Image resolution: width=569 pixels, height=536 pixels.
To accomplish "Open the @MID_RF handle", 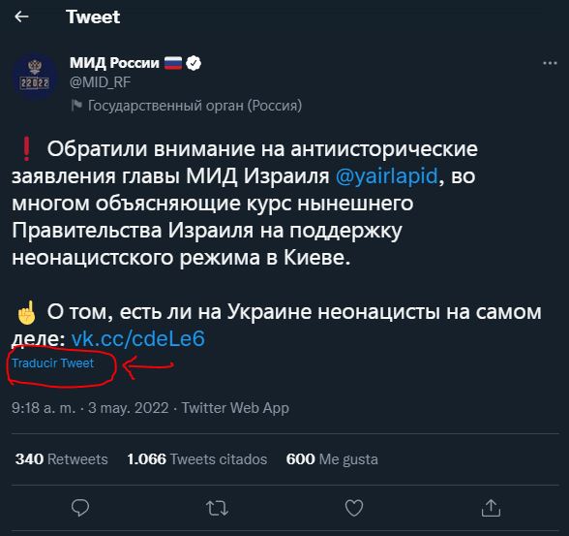I will 101,82.
